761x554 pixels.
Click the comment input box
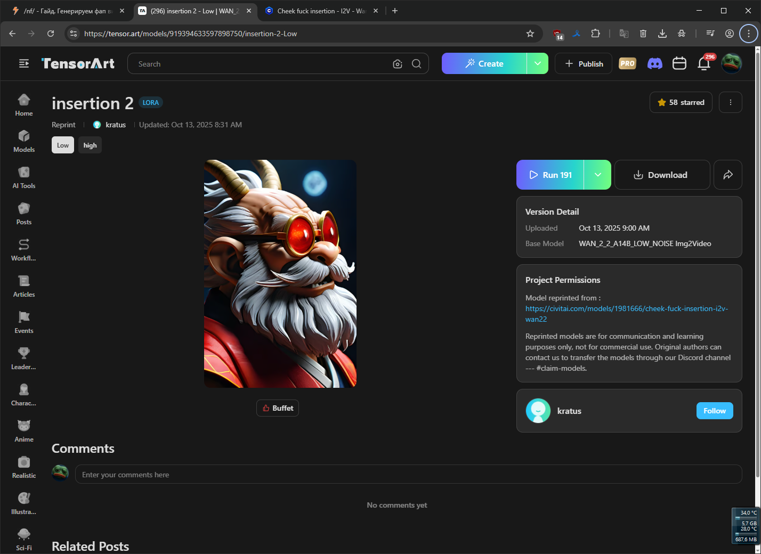click(408, 474)
